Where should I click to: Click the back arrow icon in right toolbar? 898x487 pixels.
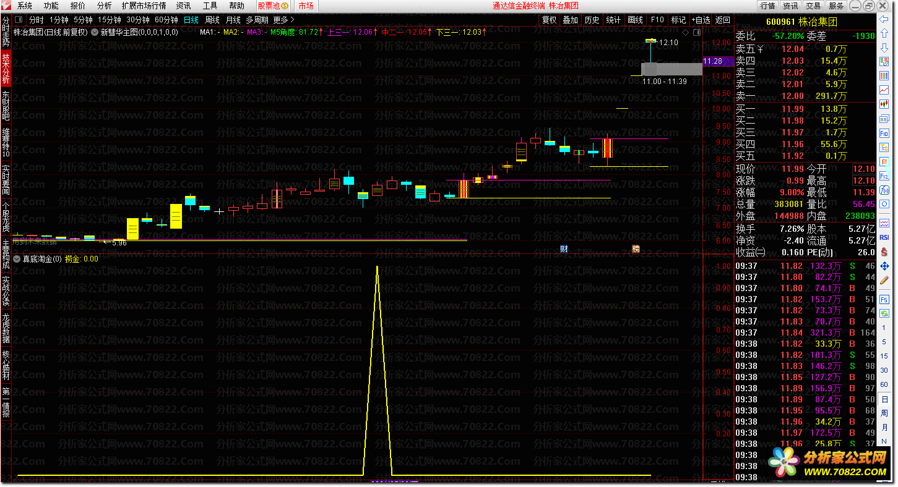[x=884, y=19]
